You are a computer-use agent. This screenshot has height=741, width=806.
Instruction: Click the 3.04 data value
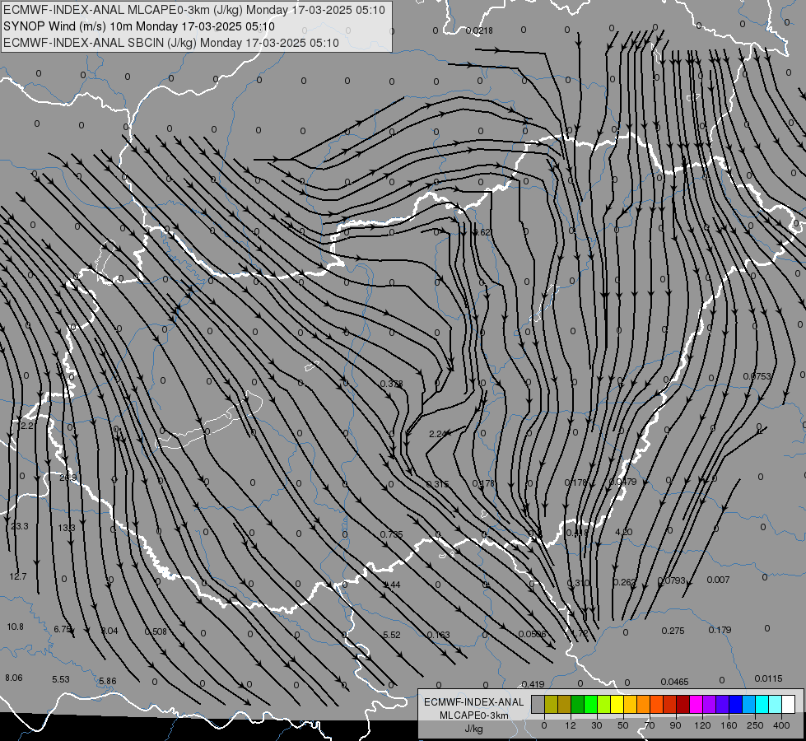[109, 631]
